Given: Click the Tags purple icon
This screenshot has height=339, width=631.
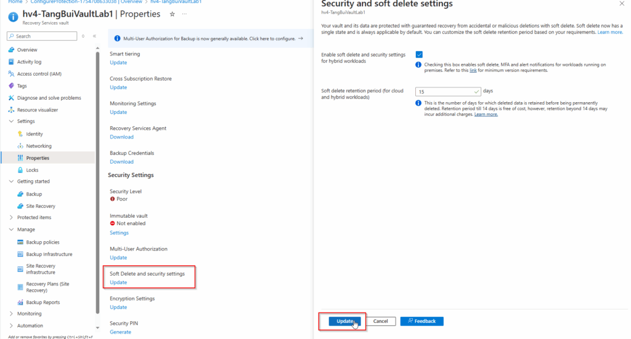Looking at the screenshot, I should 11,86.
